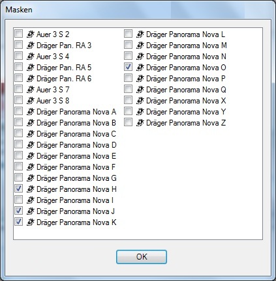Check the Dräger Pan. RA 6 box
The width and height of the screenshot is (276, 281).
18,77
